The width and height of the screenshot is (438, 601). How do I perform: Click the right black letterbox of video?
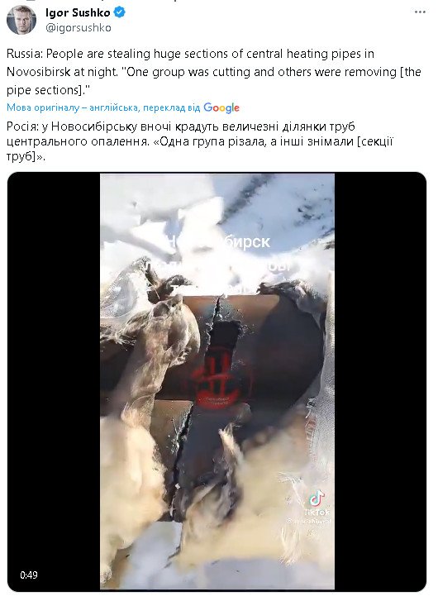point(380,381)
